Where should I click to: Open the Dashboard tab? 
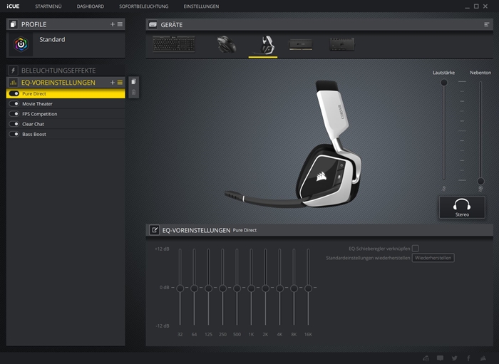[91, 6]
